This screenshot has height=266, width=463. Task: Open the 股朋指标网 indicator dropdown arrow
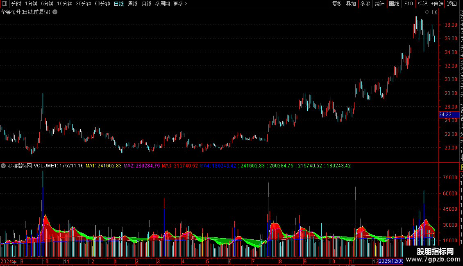tap(3, 166)
